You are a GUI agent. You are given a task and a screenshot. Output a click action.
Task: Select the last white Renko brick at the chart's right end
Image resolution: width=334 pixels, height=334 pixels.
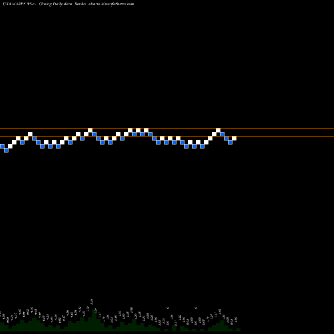[x=234, y=138]
